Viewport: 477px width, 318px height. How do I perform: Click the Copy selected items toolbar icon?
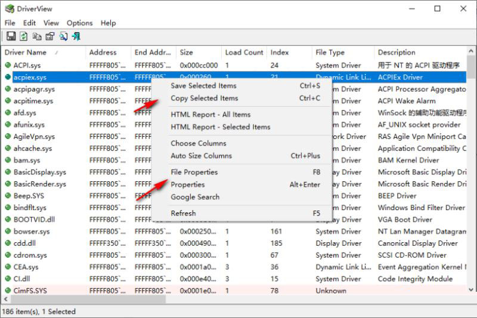click(37, 36)
